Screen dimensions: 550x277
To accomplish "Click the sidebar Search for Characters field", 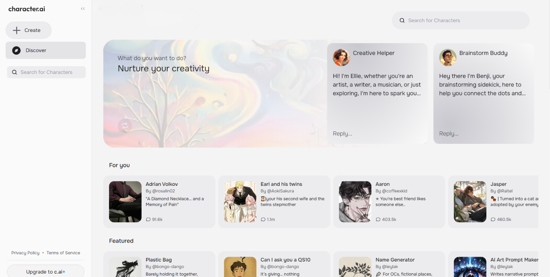I will 46,72.
